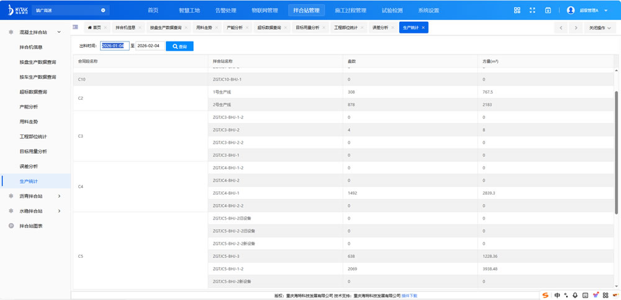The image size is (621, 300).
Task: Click the download box icon in header
Action: coord(548,11)
